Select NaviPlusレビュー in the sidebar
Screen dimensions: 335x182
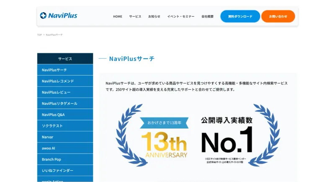point(65,92)
